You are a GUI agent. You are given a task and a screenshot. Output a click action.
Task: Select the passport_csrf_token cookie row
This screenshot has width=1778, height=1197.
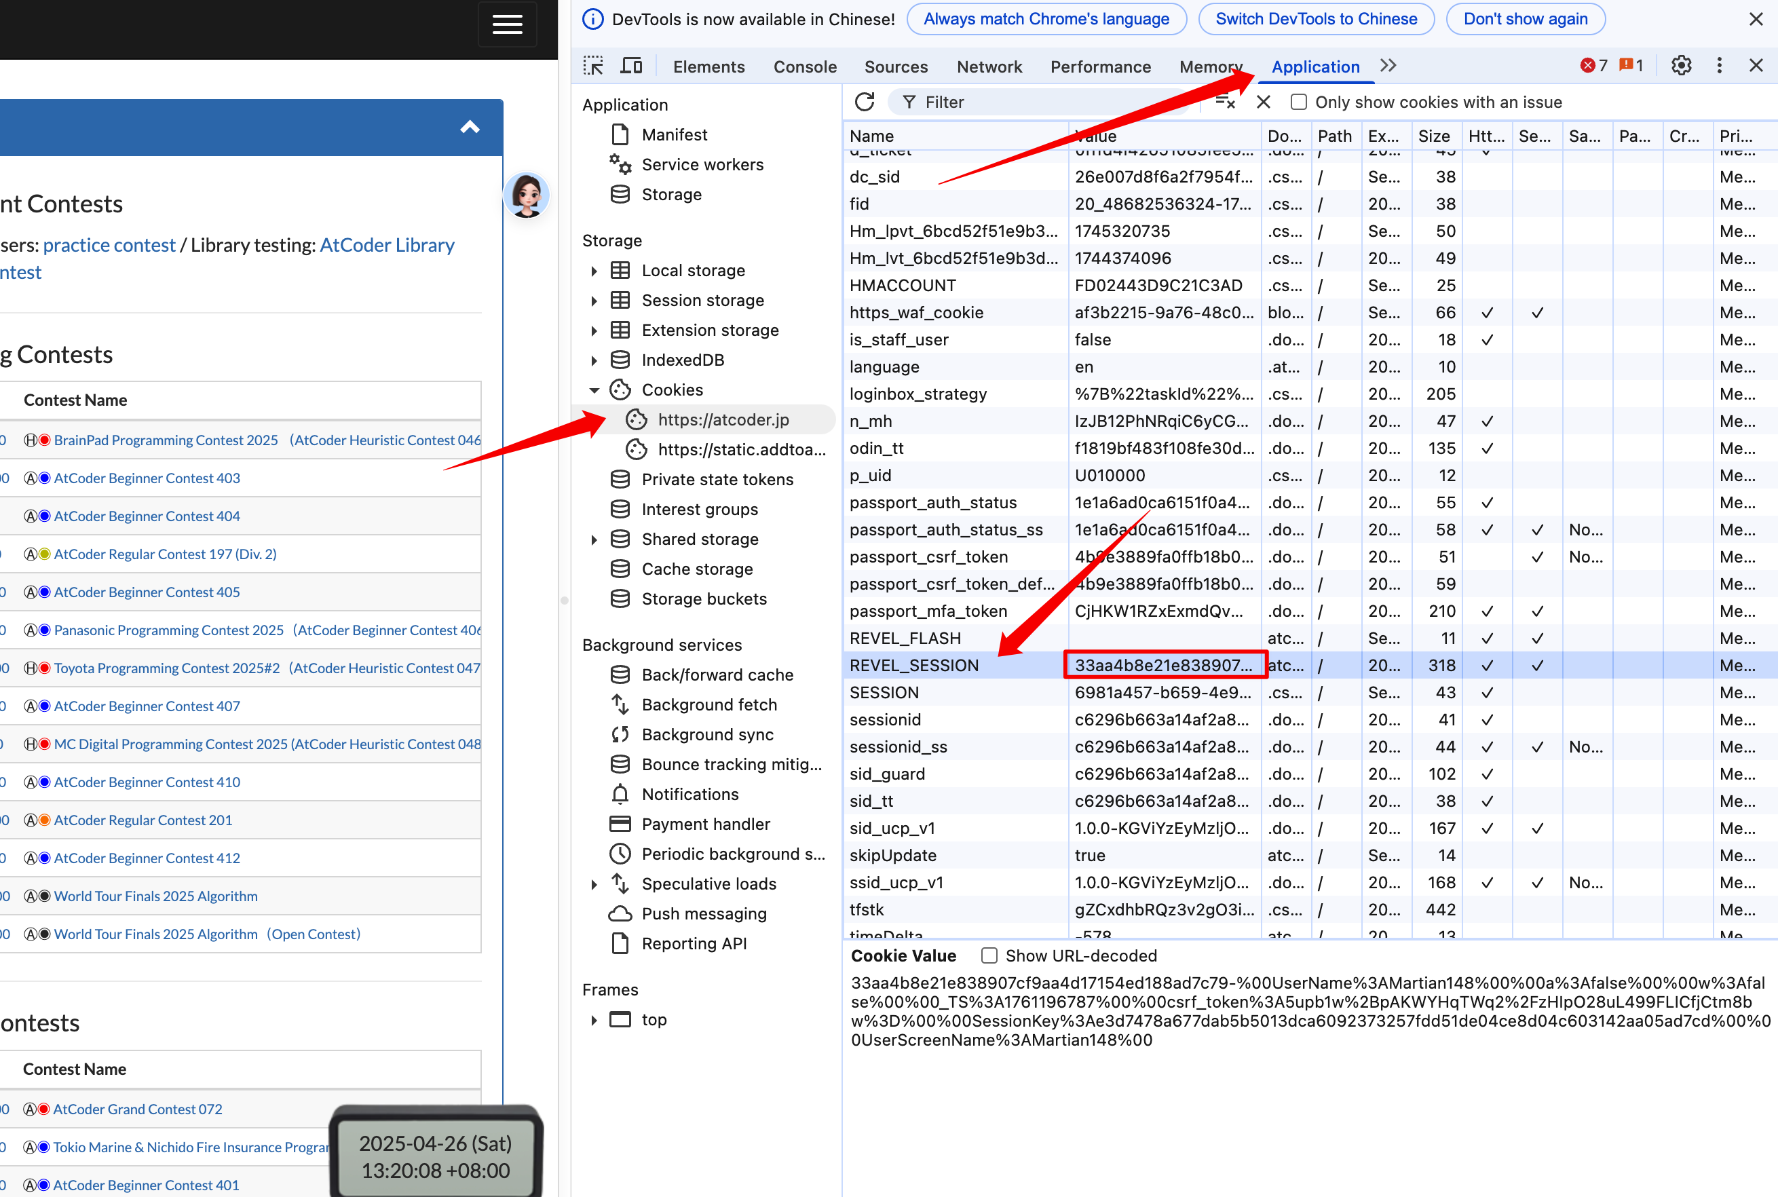pyautogui.click(x=1310, y=557)
